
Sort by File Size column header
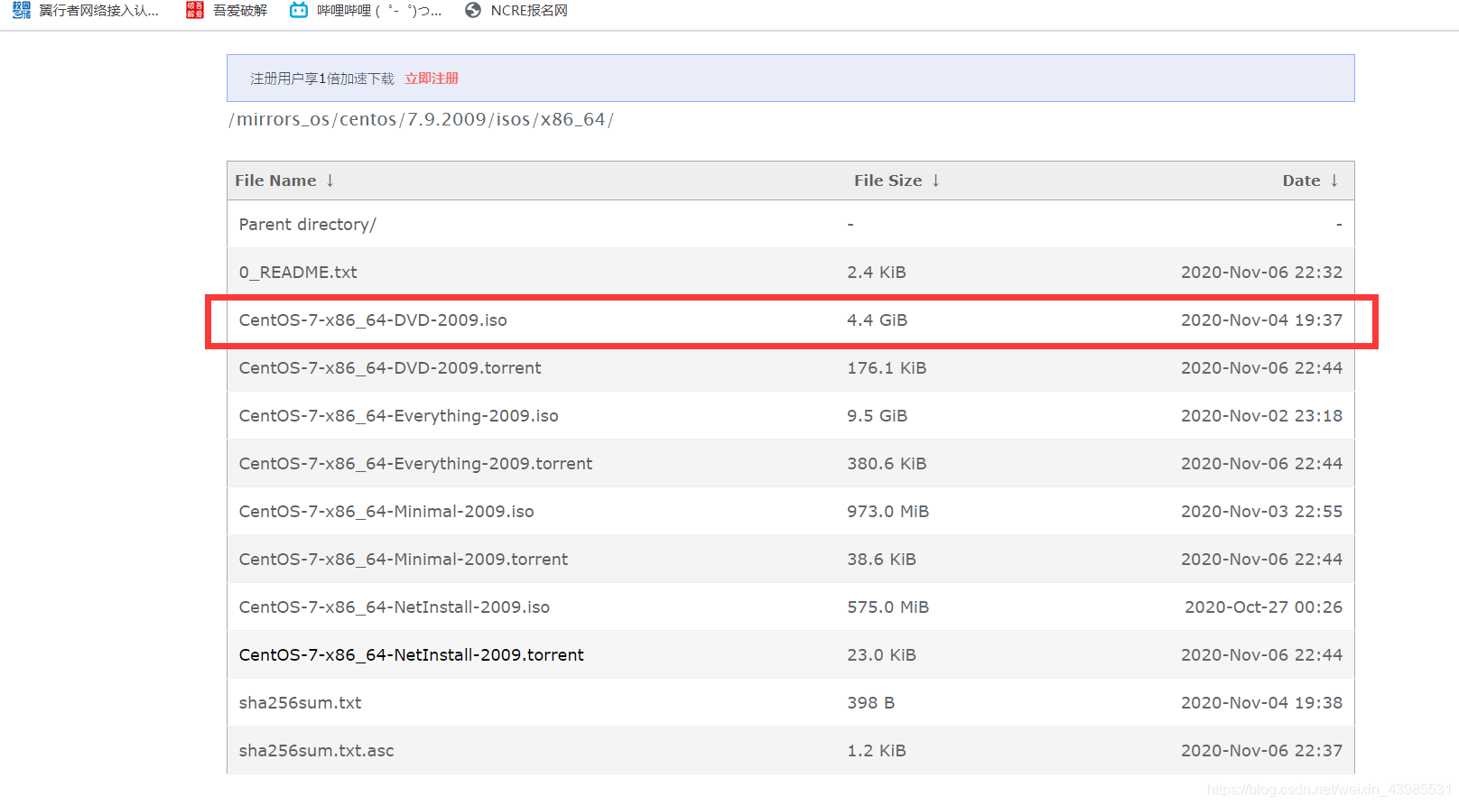(x=888, y=181)
